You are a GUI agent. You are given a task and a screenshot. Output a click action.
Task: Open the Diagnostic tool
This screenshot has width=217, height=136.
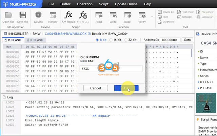(166, 22)
